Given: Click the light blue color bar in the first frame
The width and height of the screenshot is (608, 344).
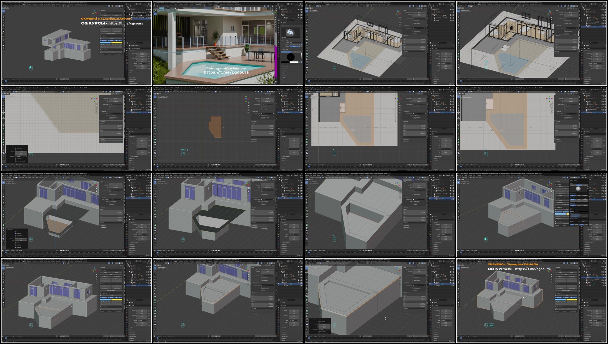Looking at the screenshot, I should [x=105, y=42].
